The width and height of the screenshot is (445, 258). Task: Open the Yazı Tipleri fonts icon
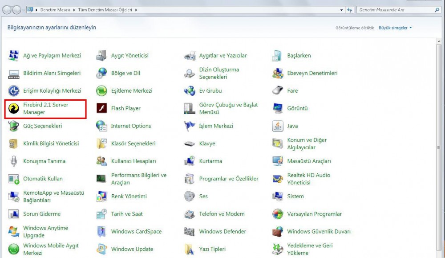(189, 249)
